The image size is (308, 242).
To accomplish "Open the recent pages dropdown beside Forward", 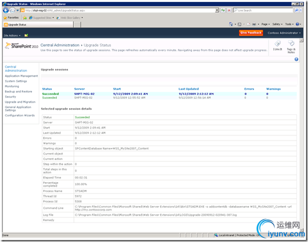I will click(x=17, y=10).
